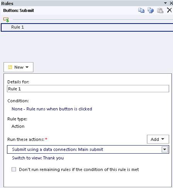Image resolution: width=173 pixels, height=188 pixels.
Task: Click the Don't run remaining rules label
Action: pyautogui.click(x=79, y=169)
